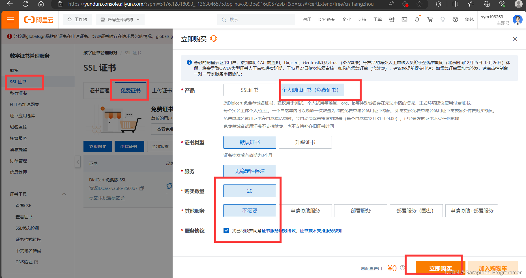Select assistance plus deployment service option
This screenshot has height=278, width=526.
(472, 211)
